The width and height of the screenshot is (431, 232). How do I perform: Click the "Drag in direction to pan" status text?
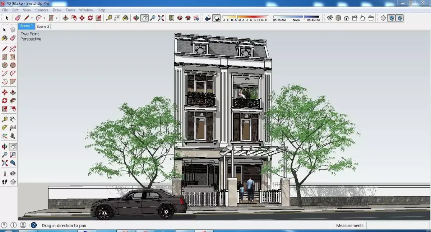(x=64, y=226)
